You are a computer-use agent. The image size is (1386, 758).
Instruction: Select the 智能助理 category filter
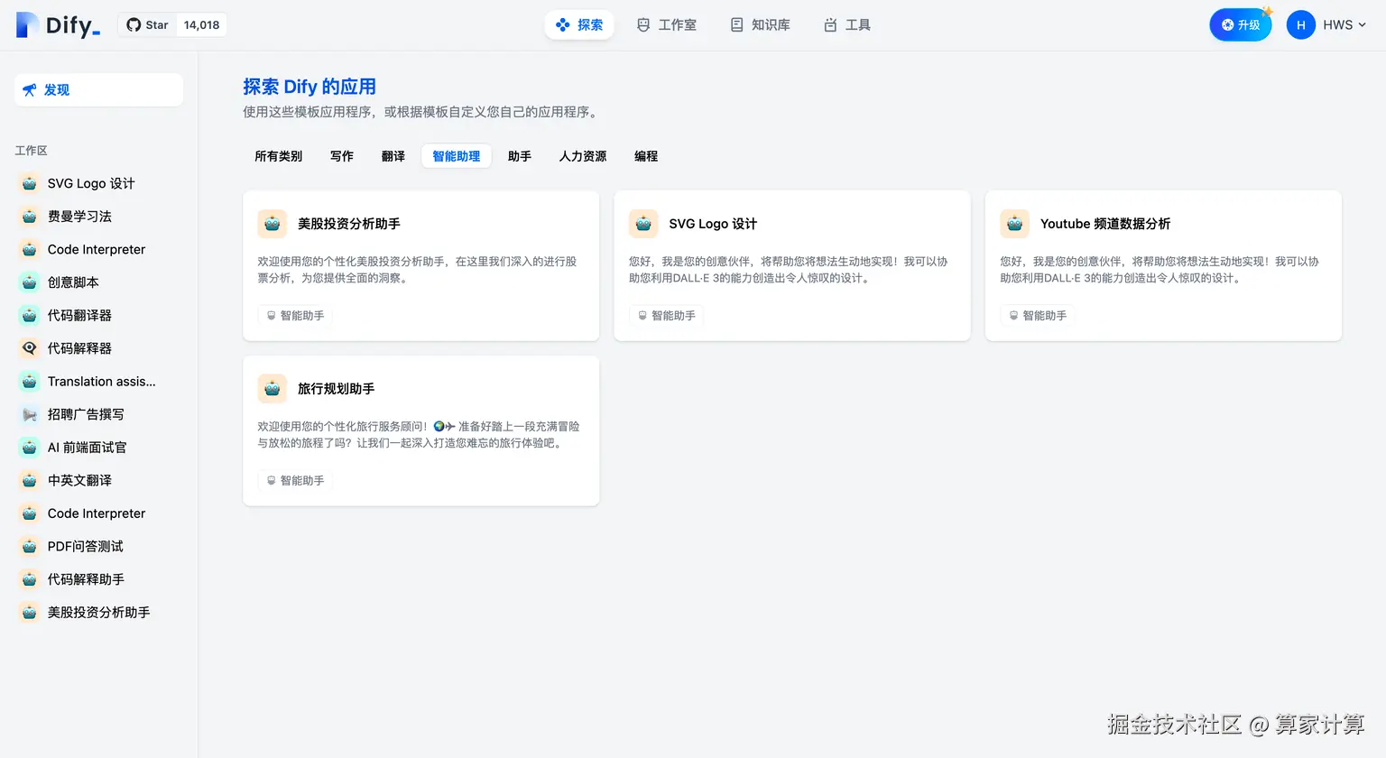click(457, 156)
